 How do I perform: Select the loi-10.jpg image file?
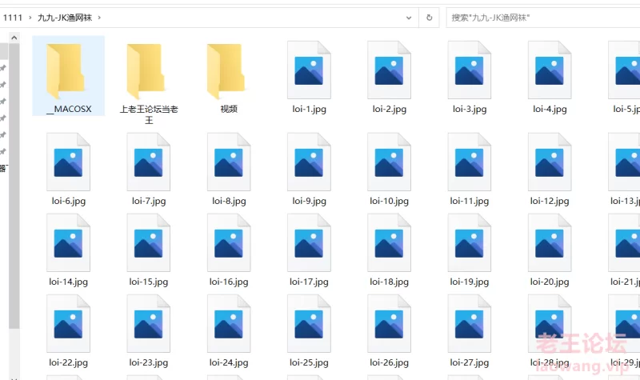[x=389, y=168]
